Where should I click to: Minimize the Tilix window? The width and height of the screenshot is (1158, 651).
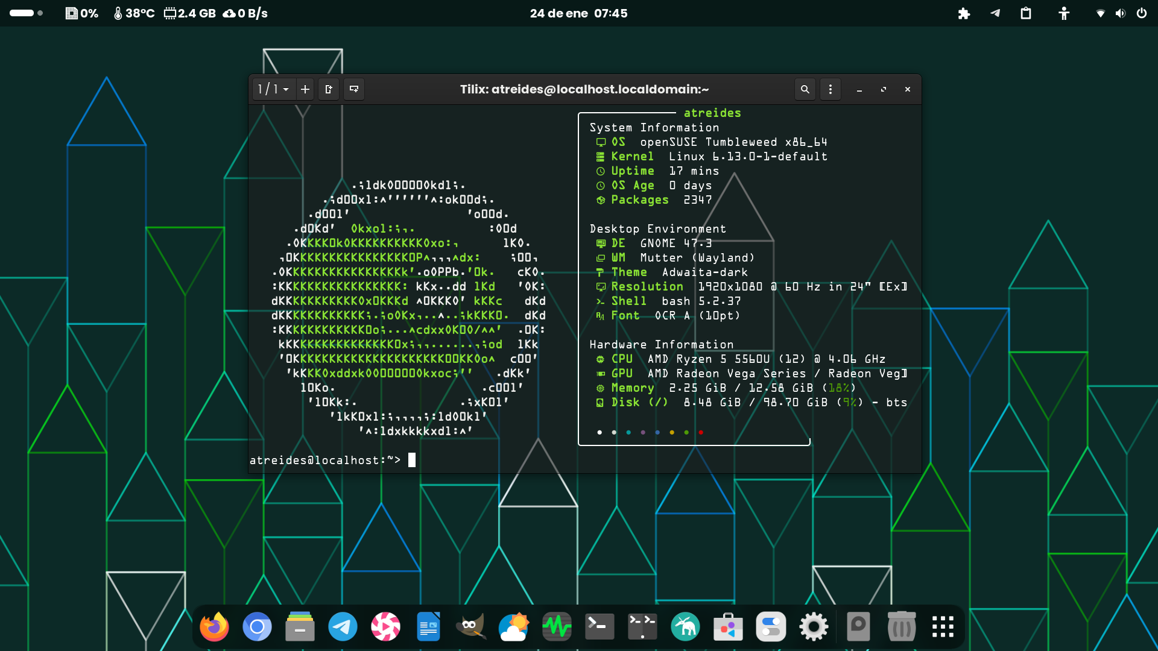[859, 90]
